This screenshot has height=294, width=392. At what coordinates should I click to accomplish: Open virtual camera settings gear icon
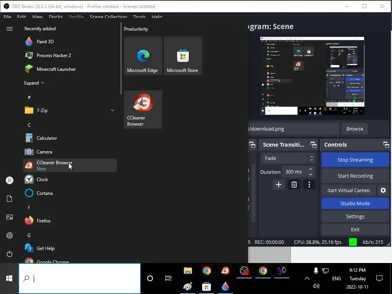[x=383, y=190]
